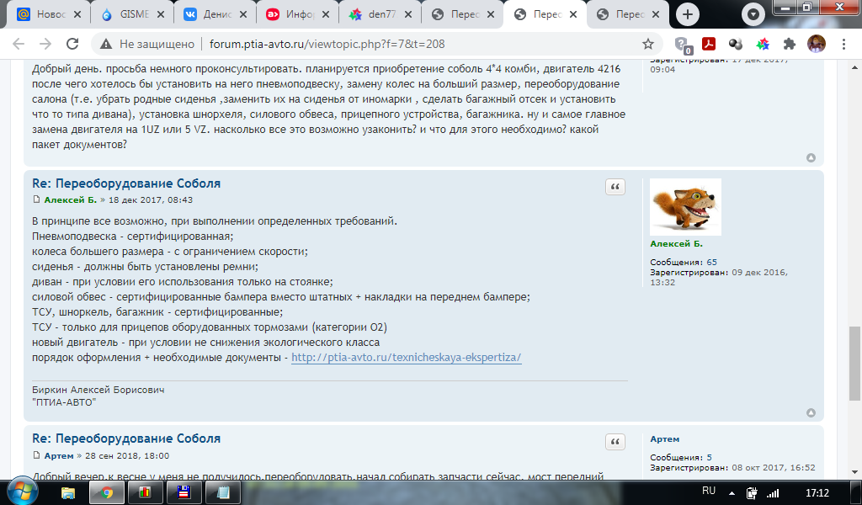The width and height of the screenshot is (862, 505).
Task: Open the network signal tray icon
Action: (773, 493)
